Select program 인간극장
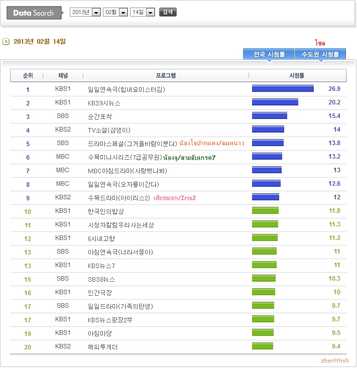Viewport: 357px width, 368px height. coord(100,293)
